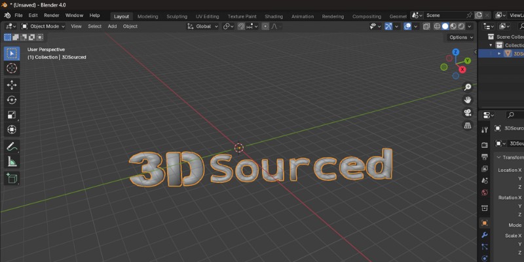Select the 3D Cursor tool
Viewport: 524px width, 262px height.
click(12, 68)
